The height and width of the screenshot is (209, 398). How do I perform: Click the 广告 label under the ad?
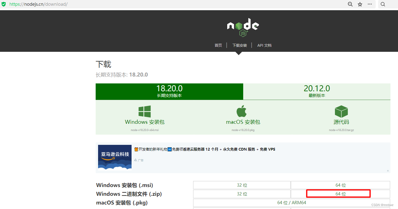(139, 160)
